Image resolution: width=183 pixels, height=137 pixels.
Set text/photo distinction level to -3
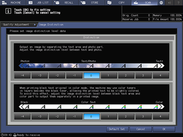(40, 76)
